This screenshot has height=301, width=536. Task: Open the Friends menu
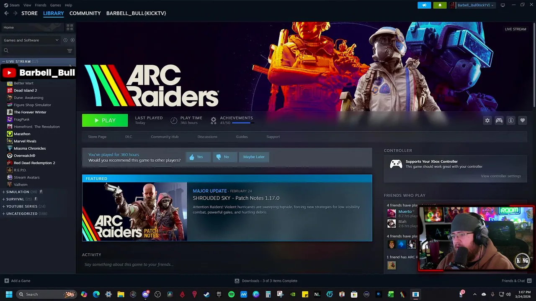pyautogui.click(x=41, y=5)
